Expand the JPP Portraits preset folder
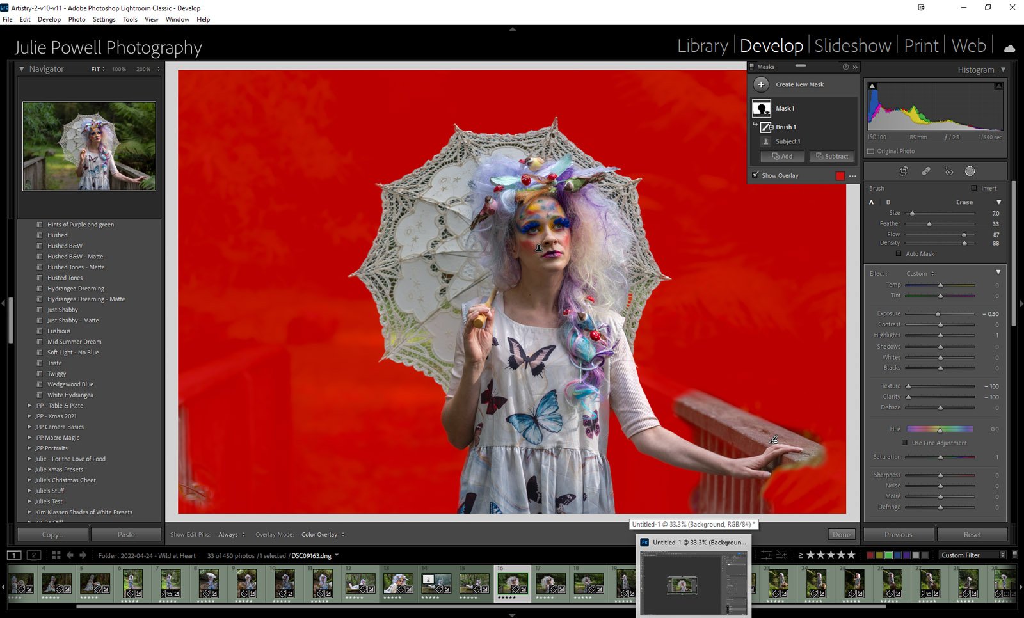Screen dimensions: 1024x618 point(29,448)
